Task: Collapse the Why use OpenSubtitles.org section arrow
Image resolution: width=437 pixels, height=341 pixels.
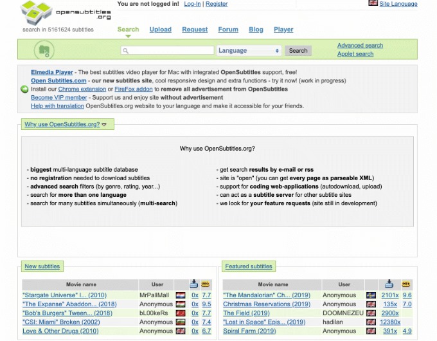Action: 104,124
